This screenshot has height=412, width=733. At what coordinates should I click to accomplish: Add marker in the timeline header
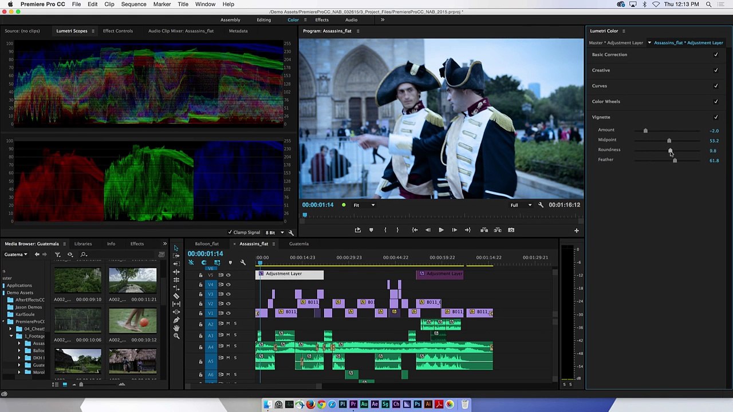click(x=230, y=263)
